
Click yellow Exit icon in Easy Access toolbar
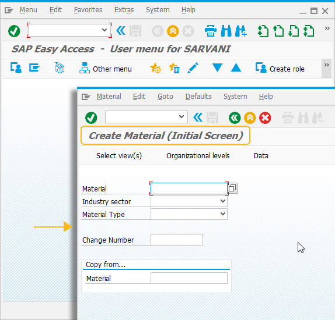point(173,31)
